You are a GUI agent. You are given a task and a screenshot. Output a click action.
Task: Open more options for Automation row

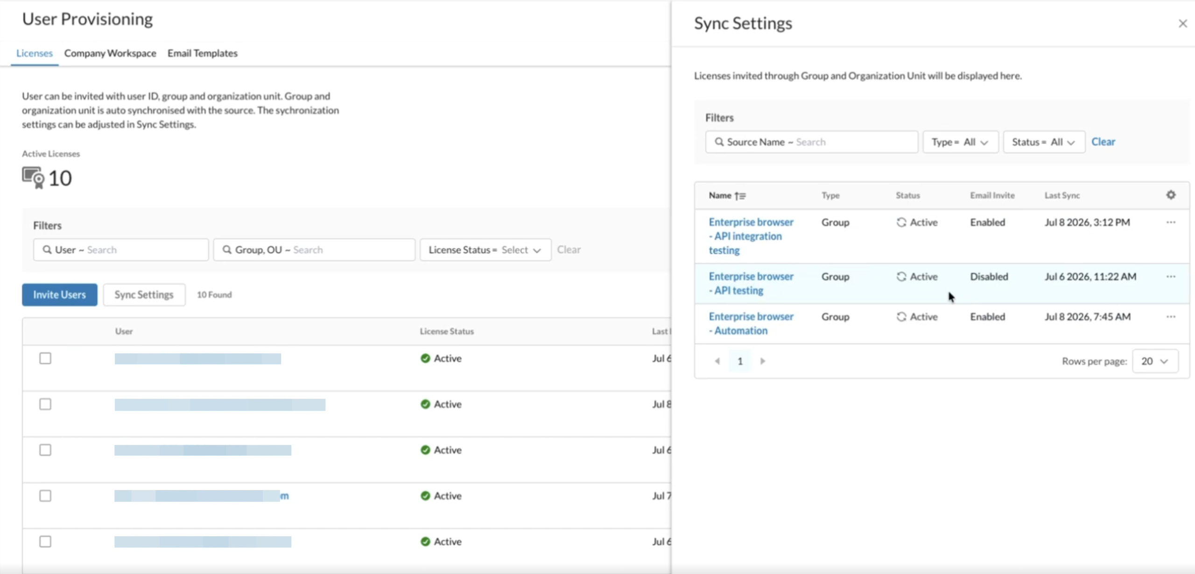coord(1171,317)
